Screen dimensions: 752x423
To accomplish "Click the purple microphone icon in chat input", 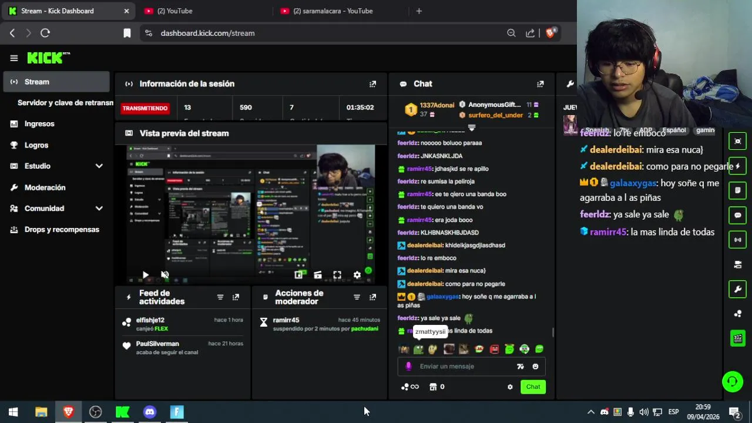I will (x=409, y=367).
